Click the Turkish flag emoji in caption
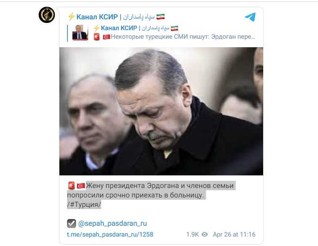The width and height of the screenshot is (318, 246). pos(81,186)
